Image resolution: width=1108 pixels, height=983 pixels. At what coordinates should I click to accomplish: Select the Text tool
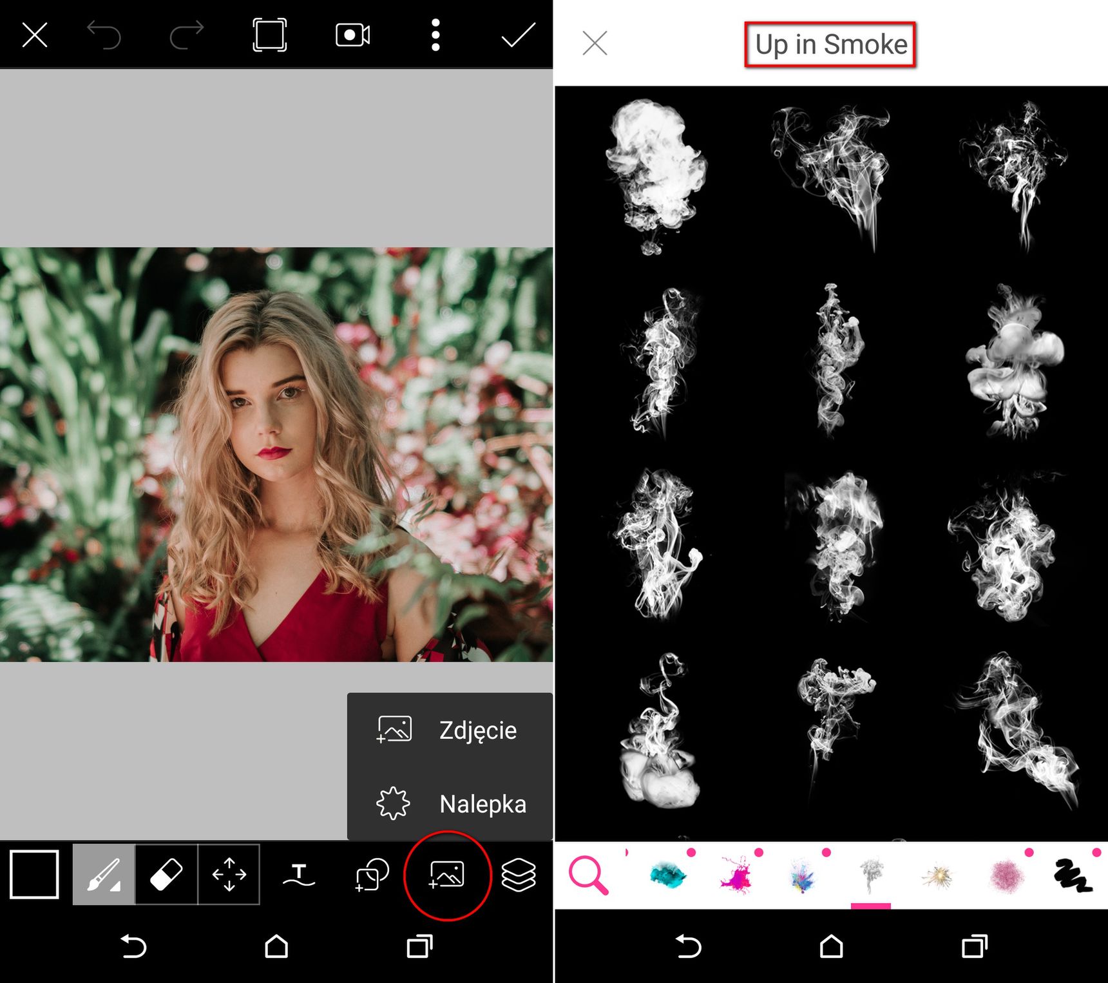pyautogui.click(x=299, y=875)
